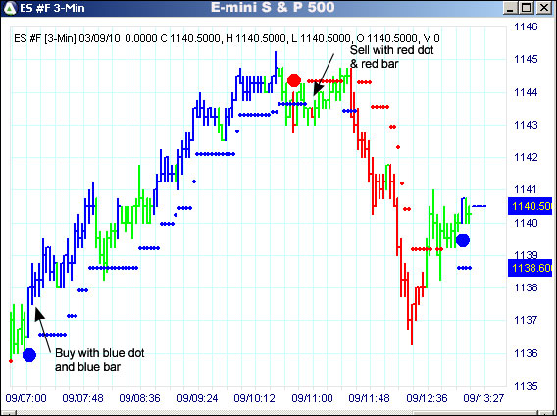
Task: Click the 09/07:00 time axis label
Action: point(25,398)
